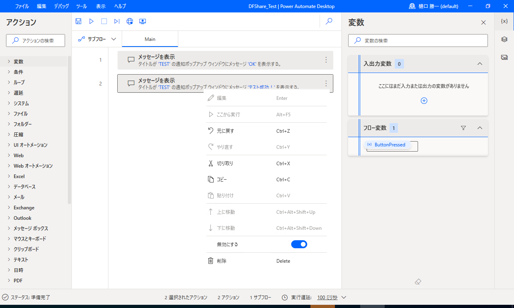The height and width of the screenshot is (308, 514).
Task: Expand the Outlook action group
Action: click(x=9, y=218)
